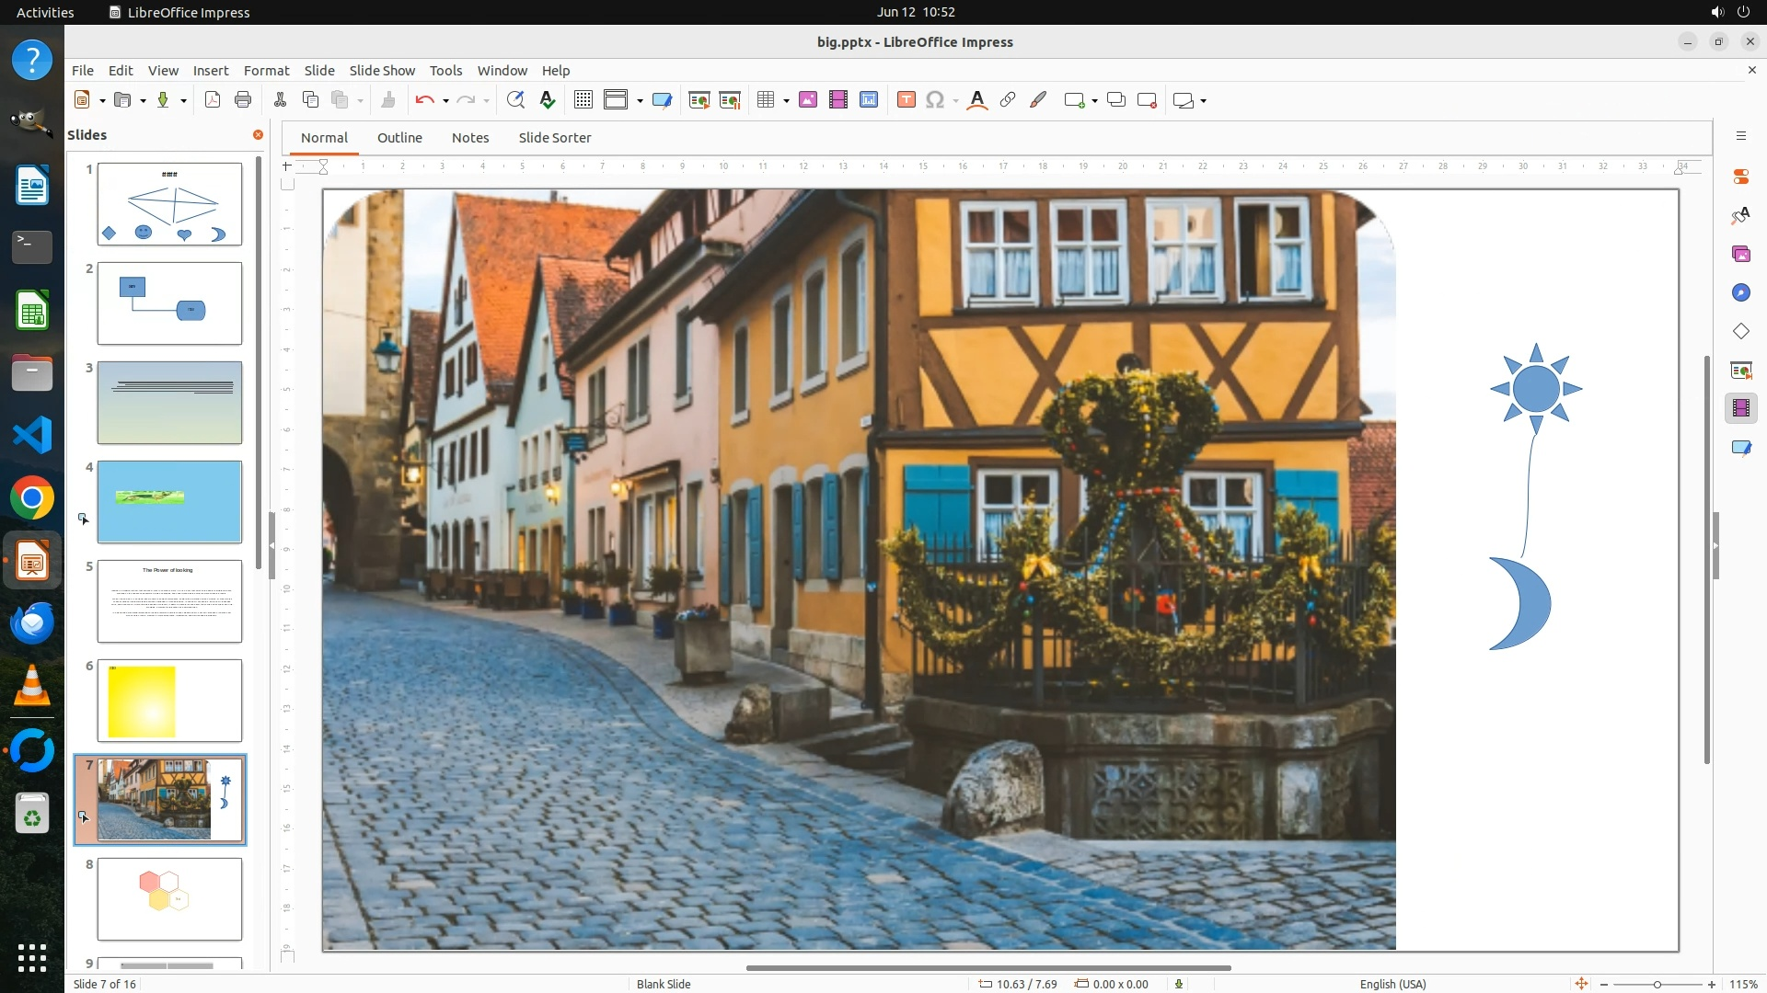Expand Undo history dropdown arrow
This screenshot has width=1767, height=993.
[x=445, y=100]
